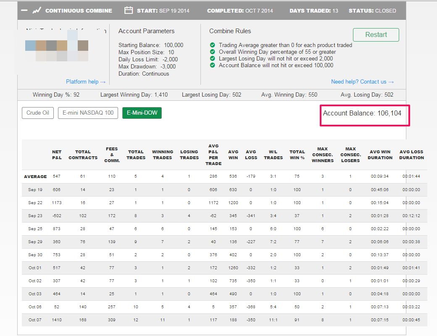This screenshot has width=437, height=336.
Task: Click the 1410 Net P&L value for Oct 07
Action: (x=57, y=320)
